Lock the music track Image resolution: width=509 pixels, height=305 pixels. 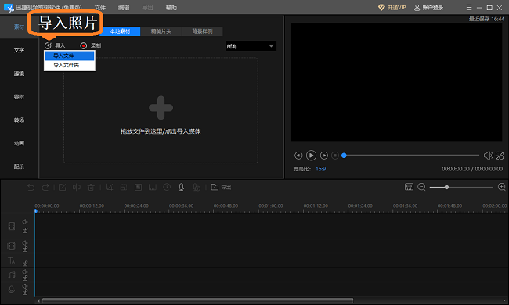pos(25,278)
